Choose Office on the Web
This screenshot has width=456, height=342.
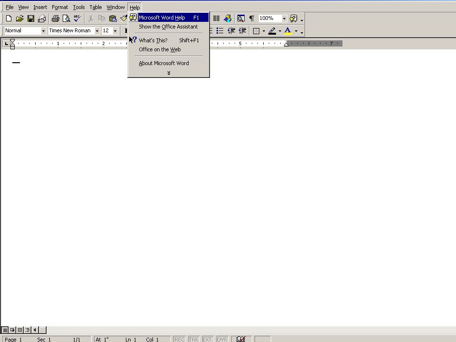169,49
